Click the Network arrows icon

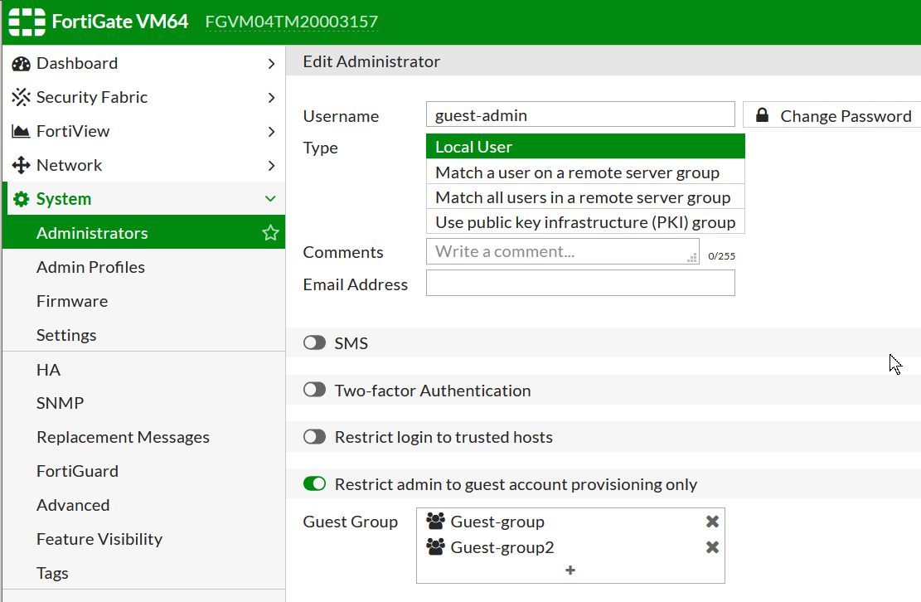(22, 165)
